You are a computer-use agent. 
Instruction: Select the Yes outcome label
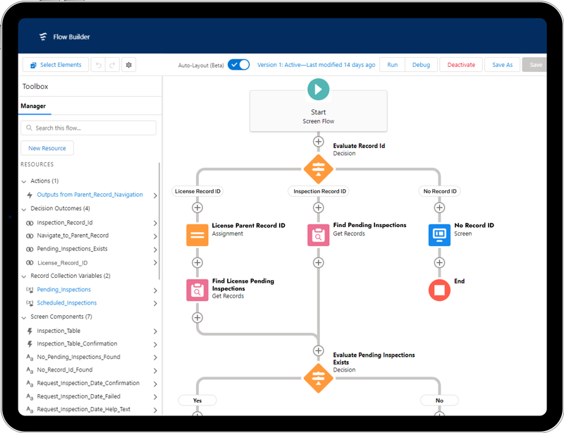pos(197,401)
